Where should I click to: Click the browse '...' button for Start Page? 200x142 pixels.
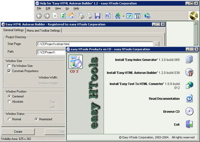(x=157, y=44)
